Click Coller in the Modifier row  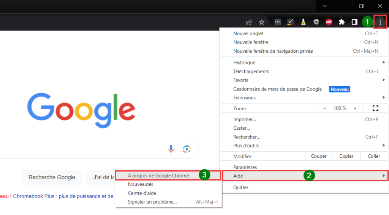tap(374, 156)
